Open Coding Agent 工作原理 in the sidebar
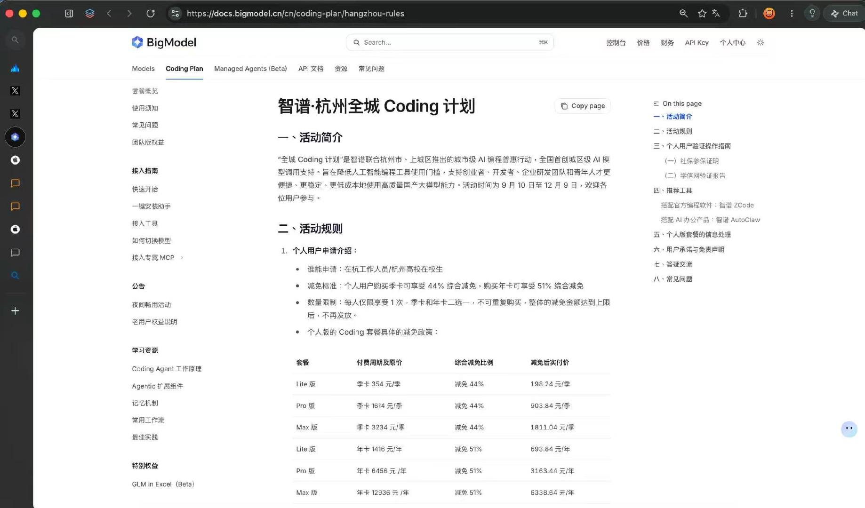865x508 pixels. click(x=167, y=369)
